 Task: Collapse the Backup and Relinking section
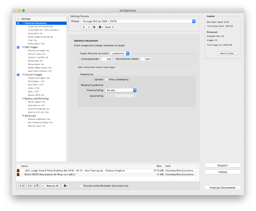click(x=23, y=99)
